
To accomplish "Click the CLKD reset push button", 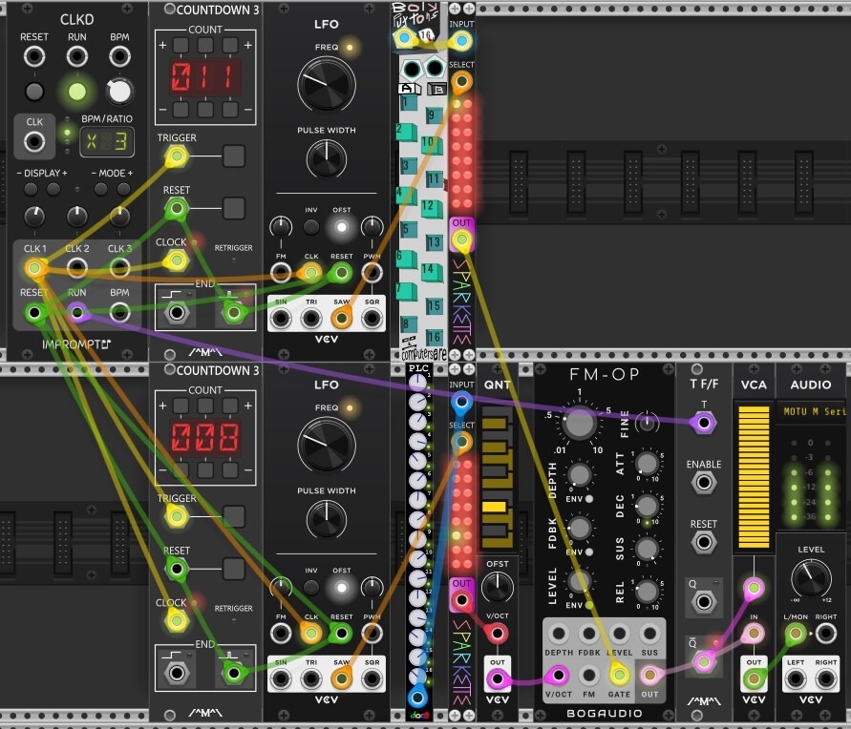I will click(34, 91).
